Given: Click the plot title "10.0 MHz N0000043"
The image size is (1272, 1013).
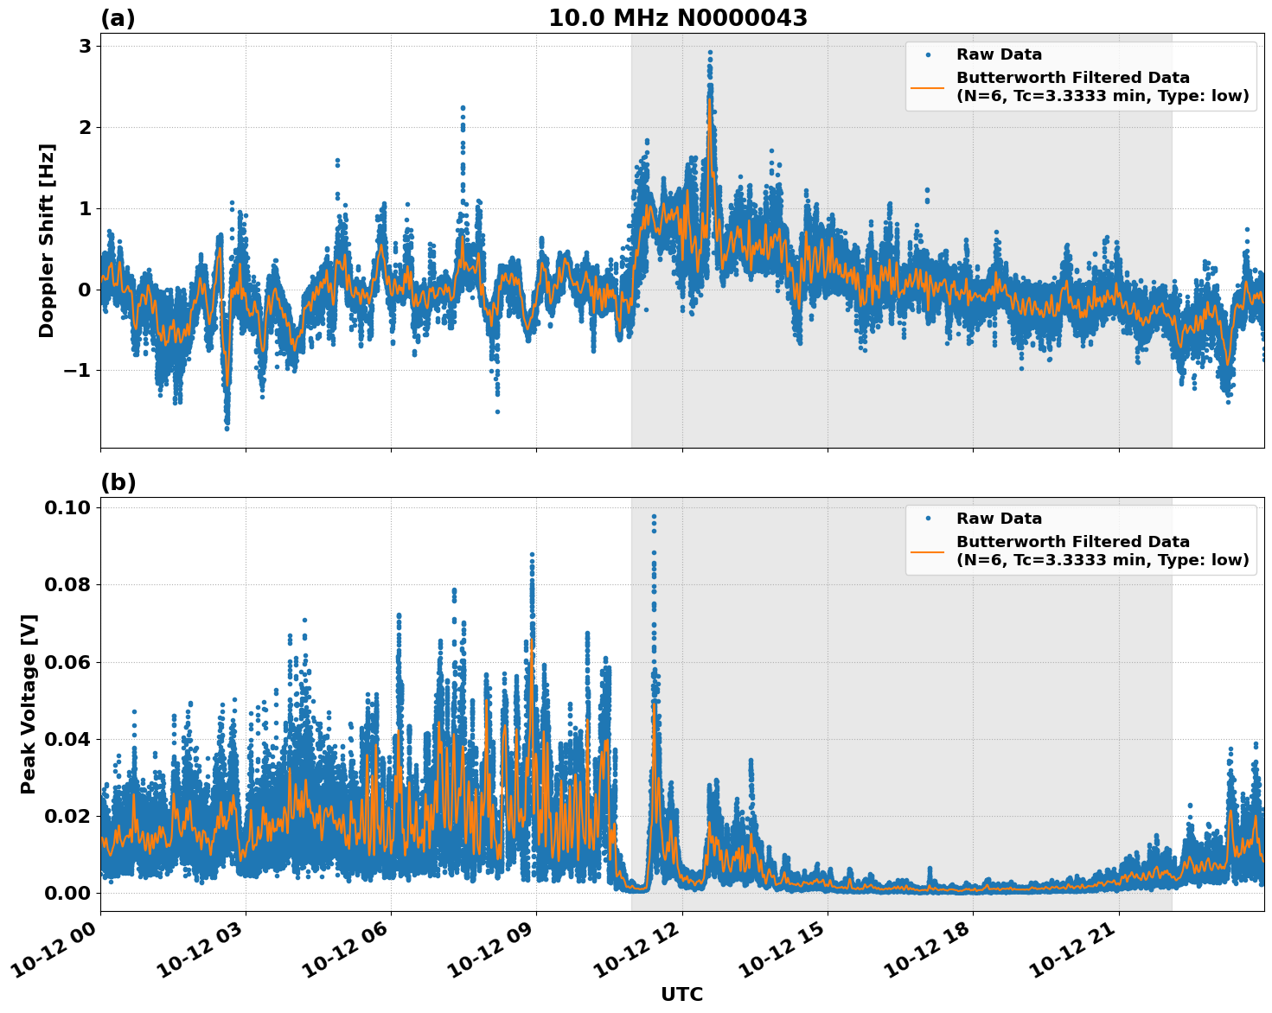Looking at the screenshot, I should coord(678,18).
